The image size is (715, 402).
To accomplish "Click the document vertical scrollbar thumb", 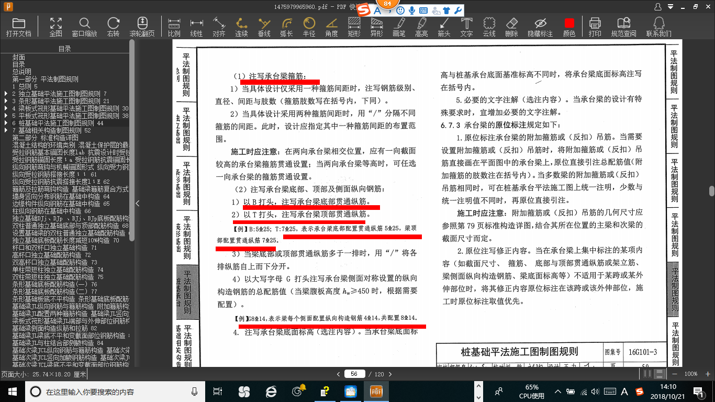I will (x=711, y=191).
